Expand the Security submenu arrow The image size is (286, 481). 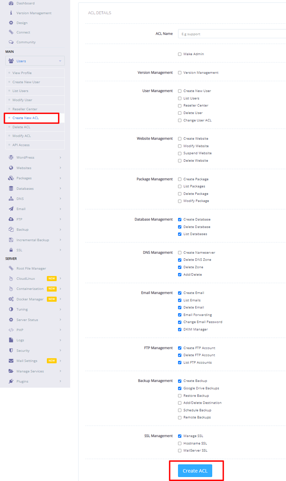click(x=60, y=351)
